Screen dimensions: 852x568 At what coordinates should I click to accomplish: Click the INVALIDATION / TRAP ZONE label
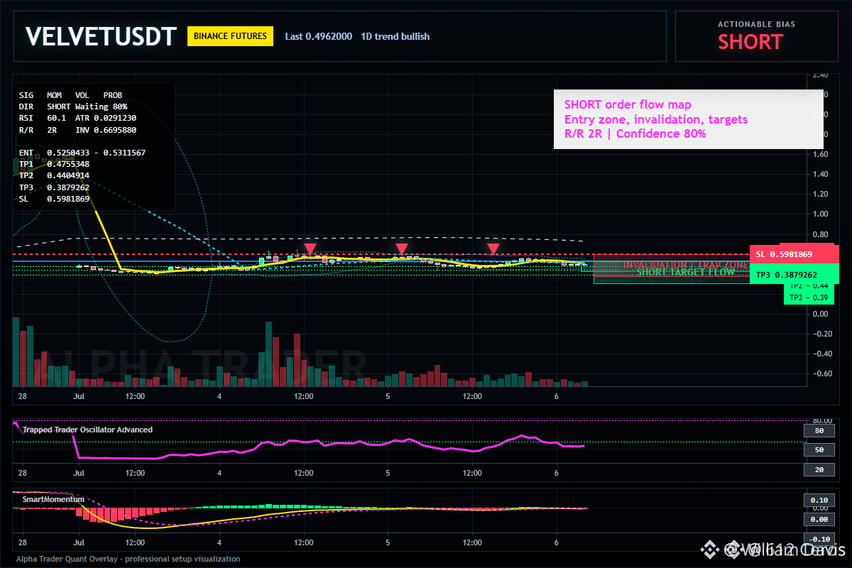(685, 265)
